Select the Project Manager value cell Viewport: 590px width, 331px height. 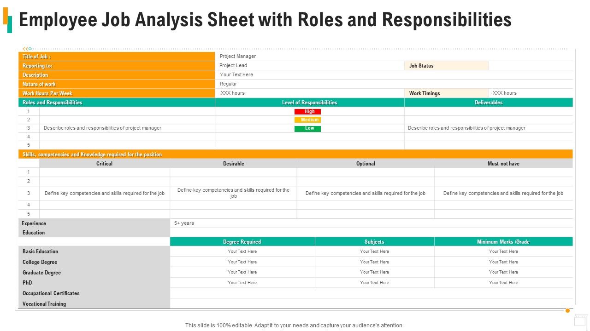pyautogui.click(x=394, y=57)
